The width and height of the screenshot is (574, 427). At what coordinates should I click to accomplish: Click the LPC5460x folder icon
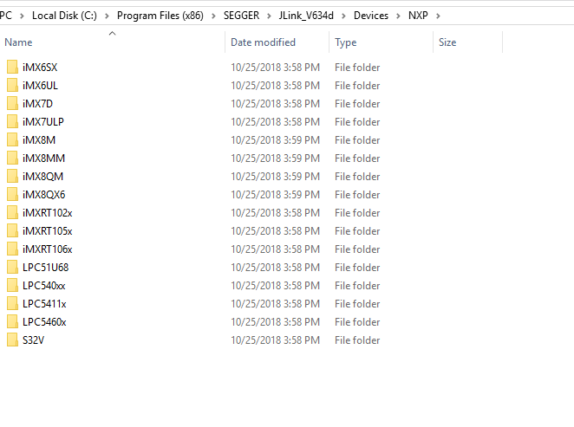[x=12, y=321]
